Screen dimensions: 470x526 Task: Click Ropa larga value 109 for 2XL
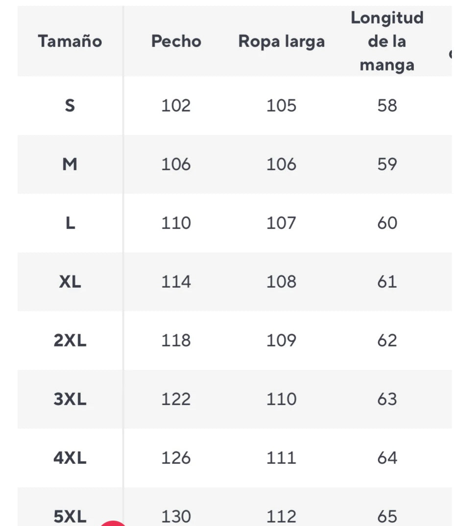tap(282, 341)
